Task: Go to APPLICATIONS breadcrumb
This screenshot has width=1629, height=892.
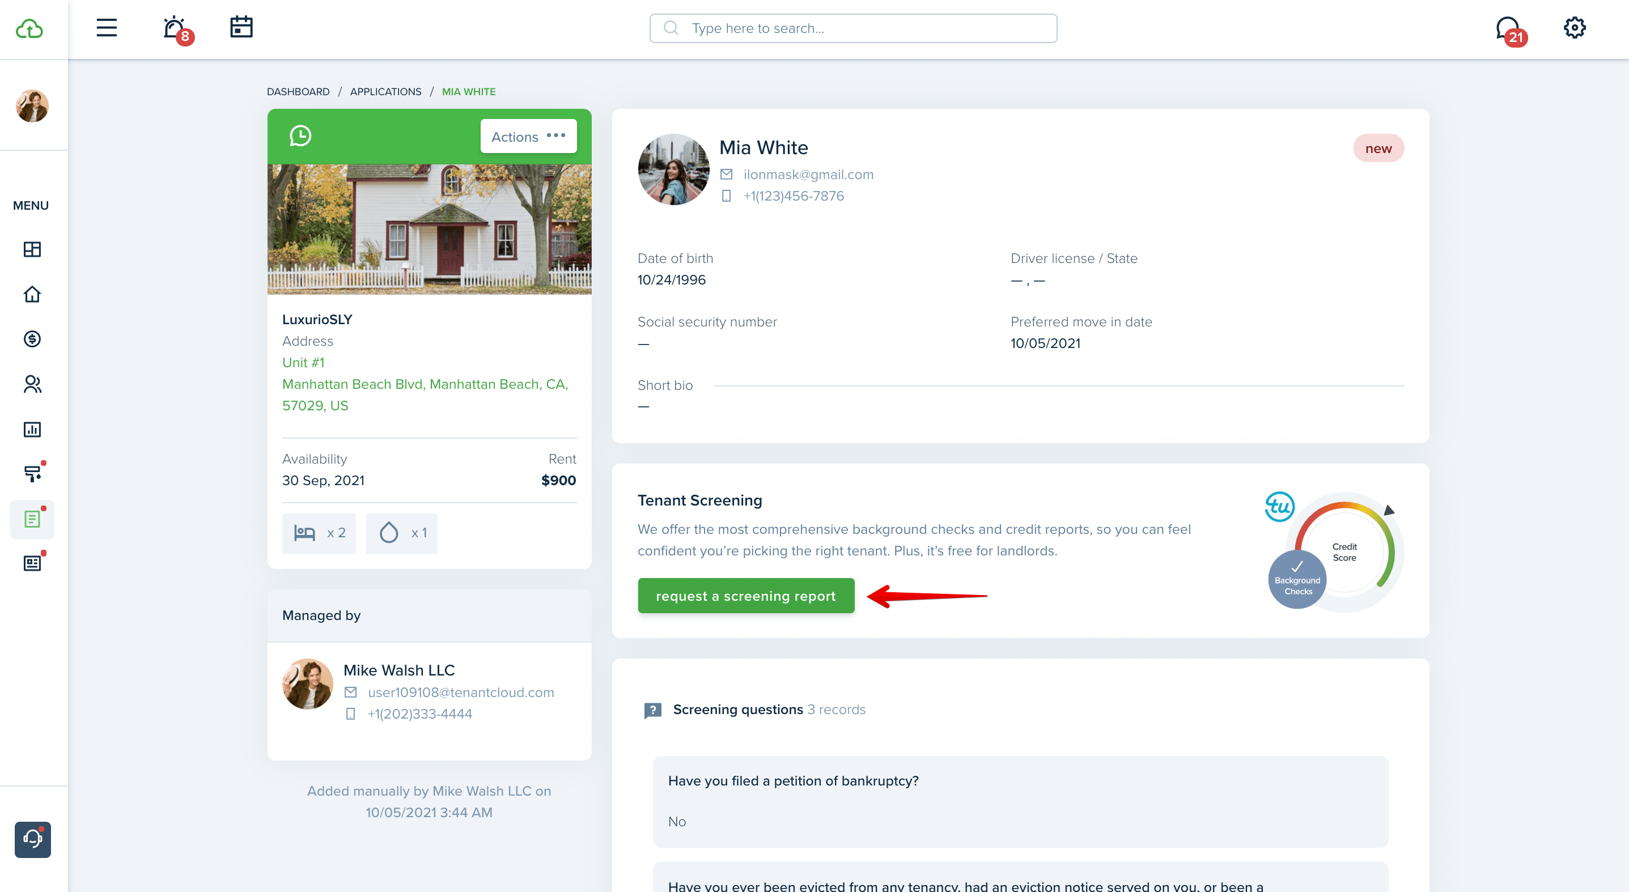Action: tap(386, 92)
